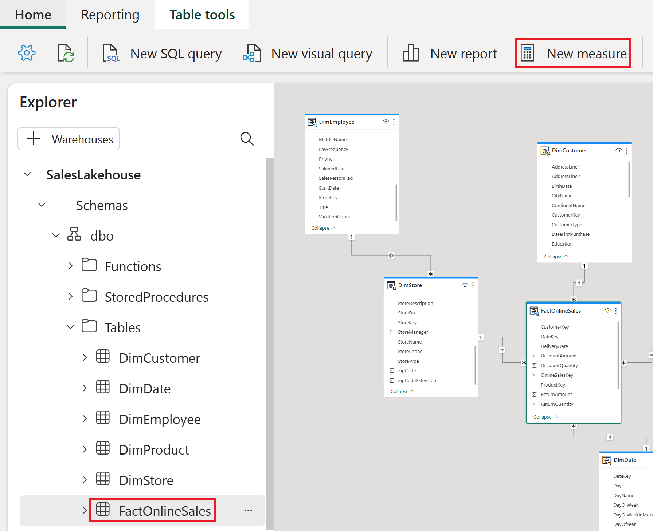Select the DiscountAmount field in FactOnlineSales
653x531 pixels.
(x=559, y=356)
